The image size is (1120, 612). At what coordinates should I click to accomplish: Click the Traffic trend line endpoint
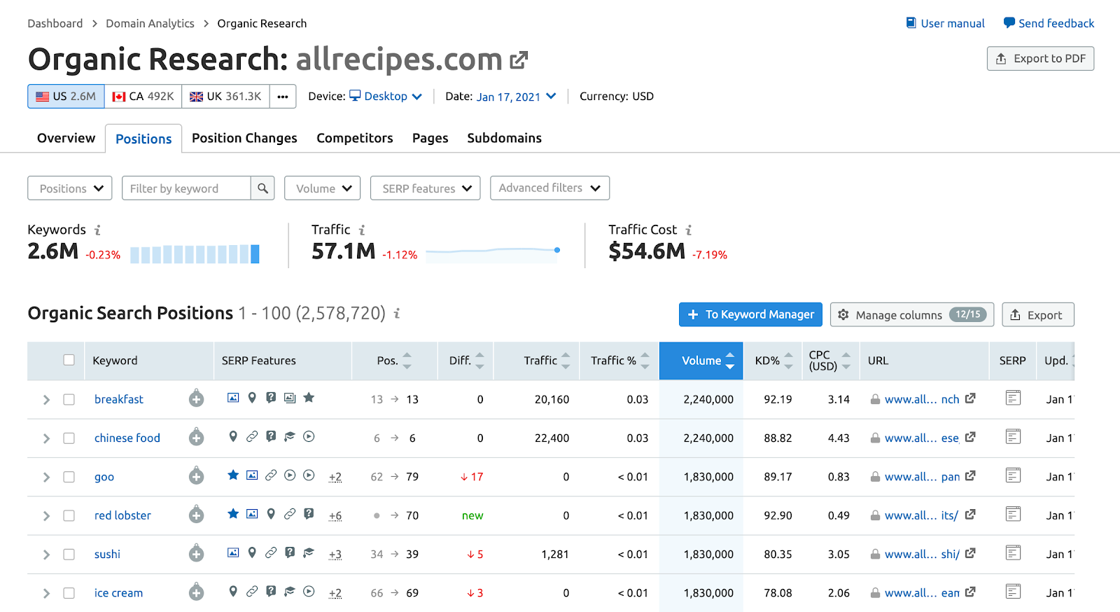tap(557, 250)
